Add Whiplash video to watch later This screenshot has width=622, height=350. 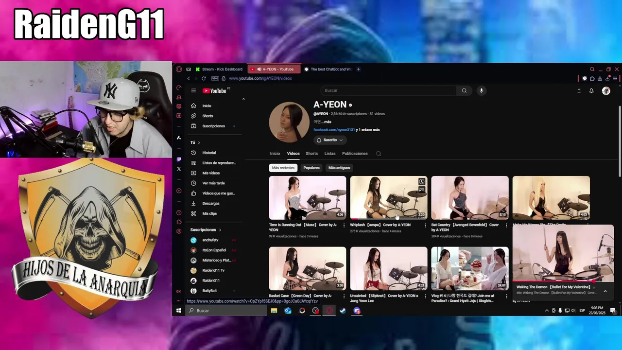pyautogui.click(x=422, y=182)
